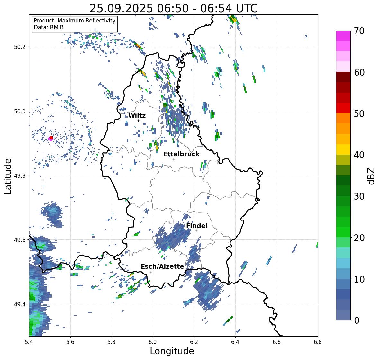The height and width of the screenshot is (359, 379).
Task: Click the longitude tick label 5.8
Action: click(112, 342)
